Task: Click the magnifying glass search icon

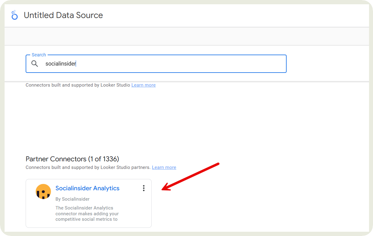Action: click(35, 64)
